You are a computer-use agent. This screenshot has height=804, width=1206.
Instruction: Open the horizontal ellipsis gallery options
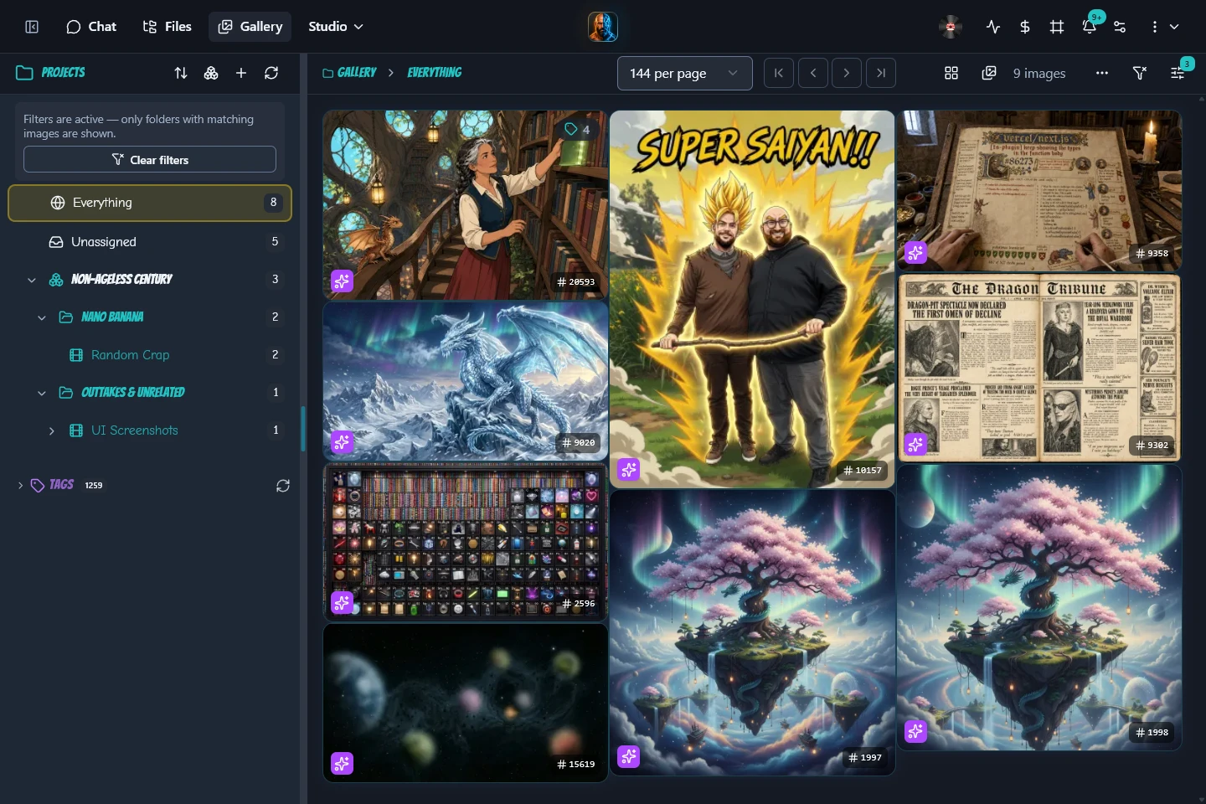click(x=1102, y=73)
